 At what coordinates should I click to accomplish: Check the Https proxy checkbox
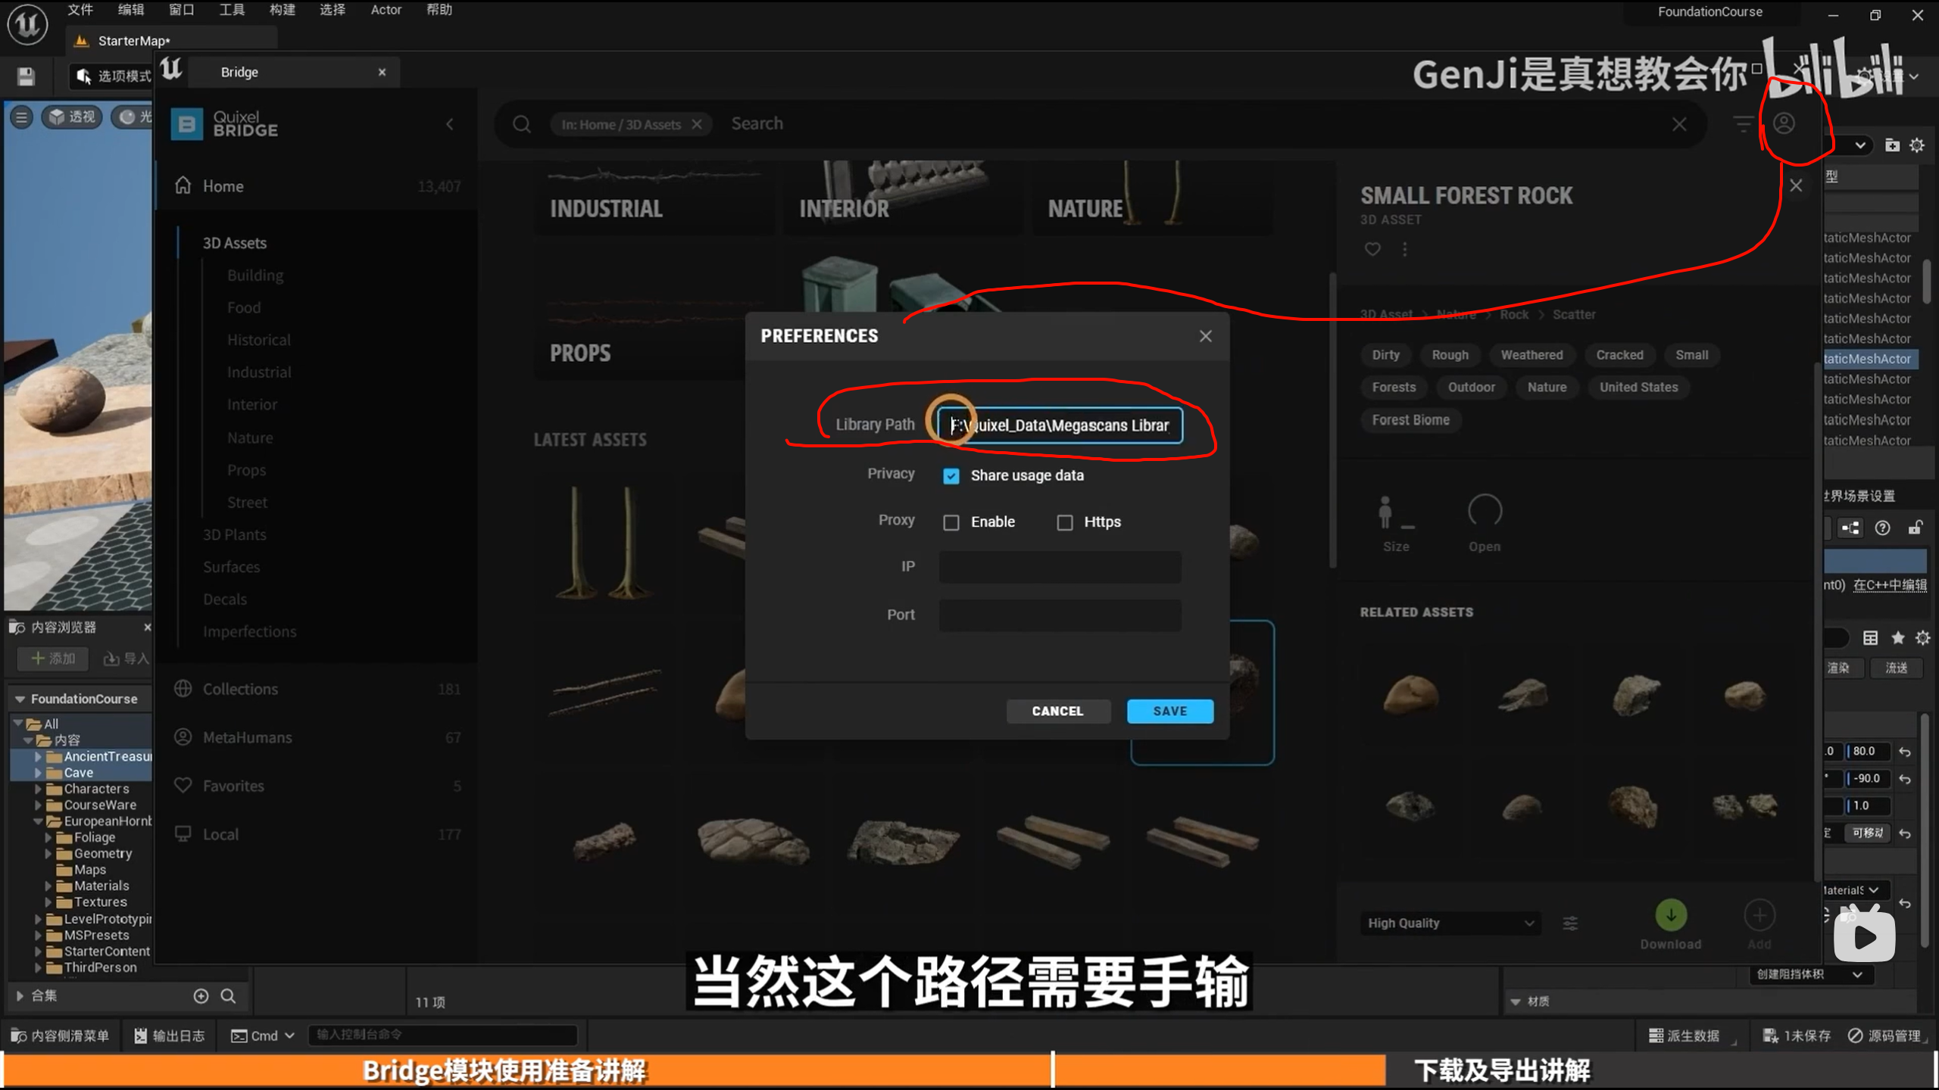tap(1064, 522)
